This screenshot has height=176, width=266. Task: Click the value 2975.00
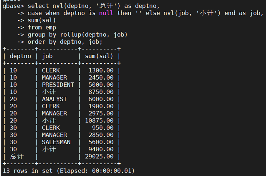click(x=101, y=113)
